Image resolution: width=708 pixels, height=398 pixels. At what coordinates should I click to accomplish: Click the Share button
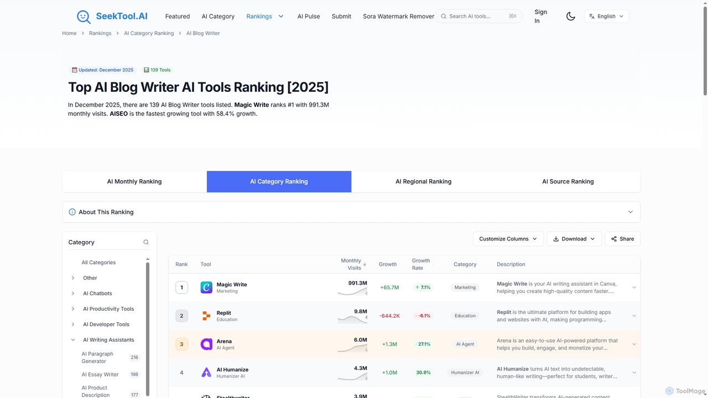click(622, 239)
